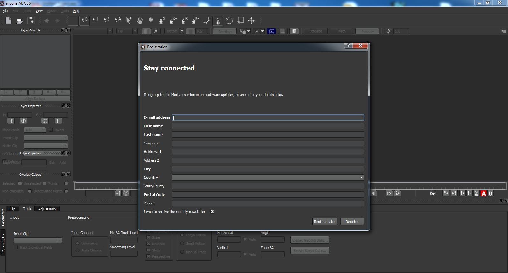Select the Add X-Spline (X+) pen tool
Viewport: 508px width, 273px height.
[x=173, y=21]
